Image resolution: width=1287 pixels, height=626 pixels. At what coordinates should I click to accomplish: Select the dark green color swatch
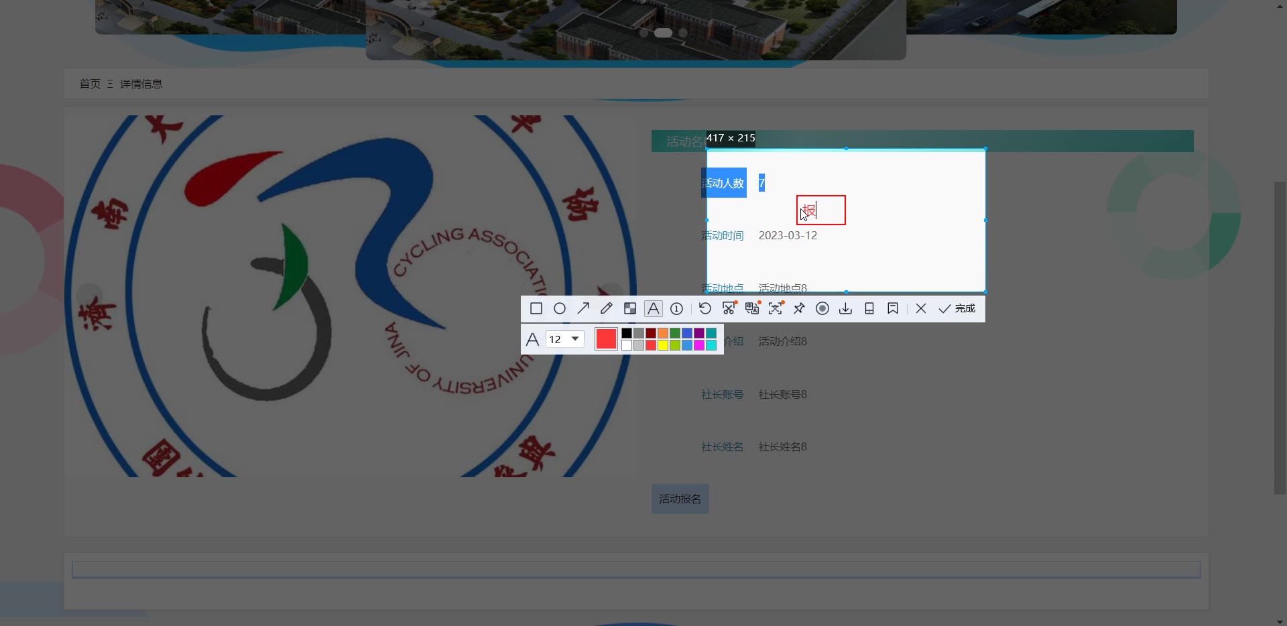[x=675, y=333]
